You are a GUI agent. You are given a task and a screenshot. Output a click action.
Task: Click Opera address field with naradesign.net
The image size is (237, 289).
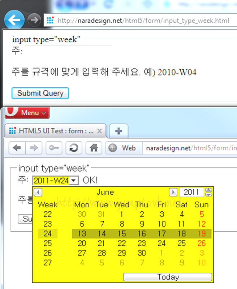point(189,148)
